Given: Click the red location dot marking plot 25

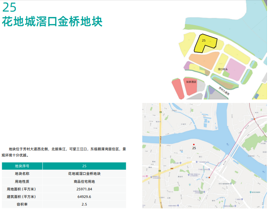Looking at the screenshot, I should pos(194,144).
